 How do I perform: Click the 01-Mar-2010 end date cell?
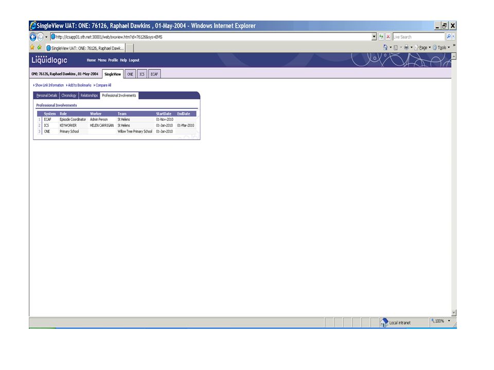coord(186,125)
